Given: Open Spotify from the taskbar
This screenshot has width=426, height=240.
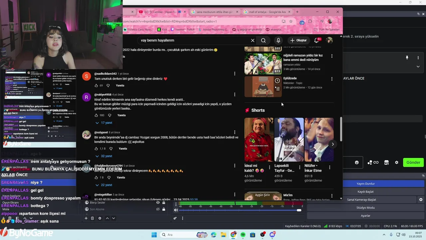Looking at the screenshot, I should (243, 235).
